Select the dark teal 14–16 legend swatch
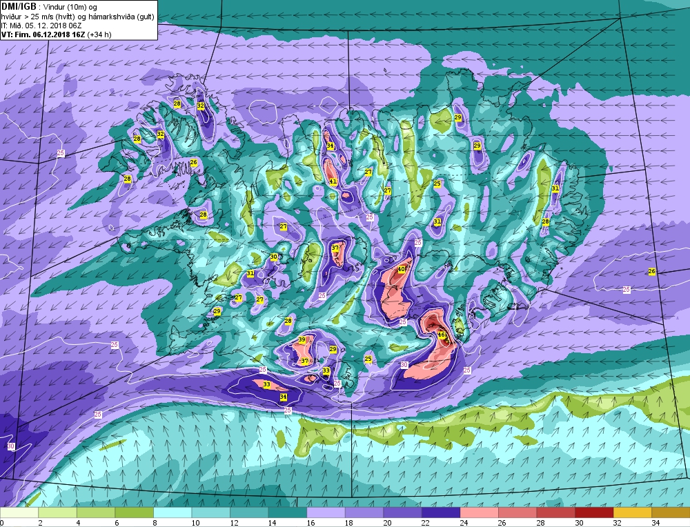 coord(287,513)
